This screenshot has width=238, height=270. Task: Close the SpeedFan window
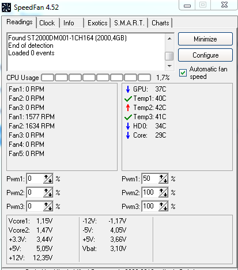point(224,5)
